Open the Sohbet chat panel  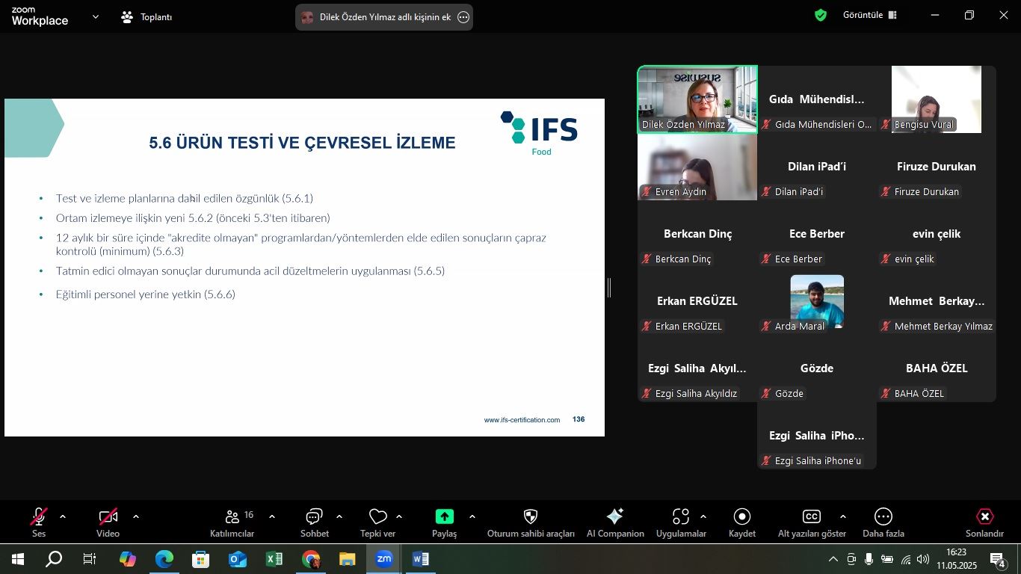[x=314, y=522]
